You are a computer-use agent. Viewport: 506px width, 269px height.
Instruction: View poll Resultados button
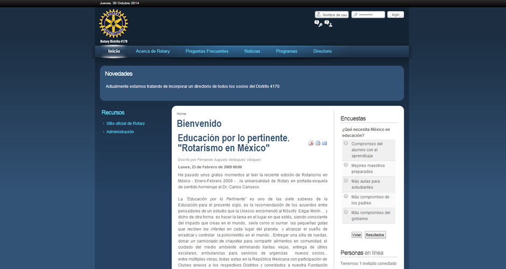tap(375, 235)
